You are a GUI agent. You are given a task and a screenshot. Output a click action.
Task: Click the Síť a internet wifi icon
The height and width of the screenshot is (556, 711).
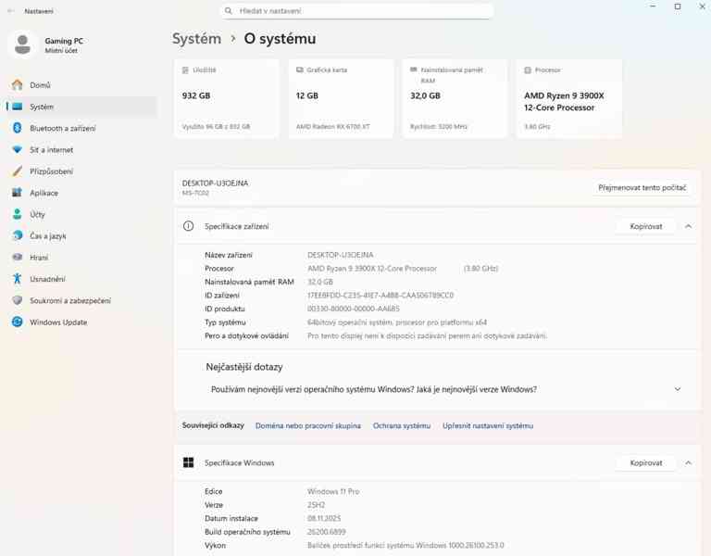point(18,150)
